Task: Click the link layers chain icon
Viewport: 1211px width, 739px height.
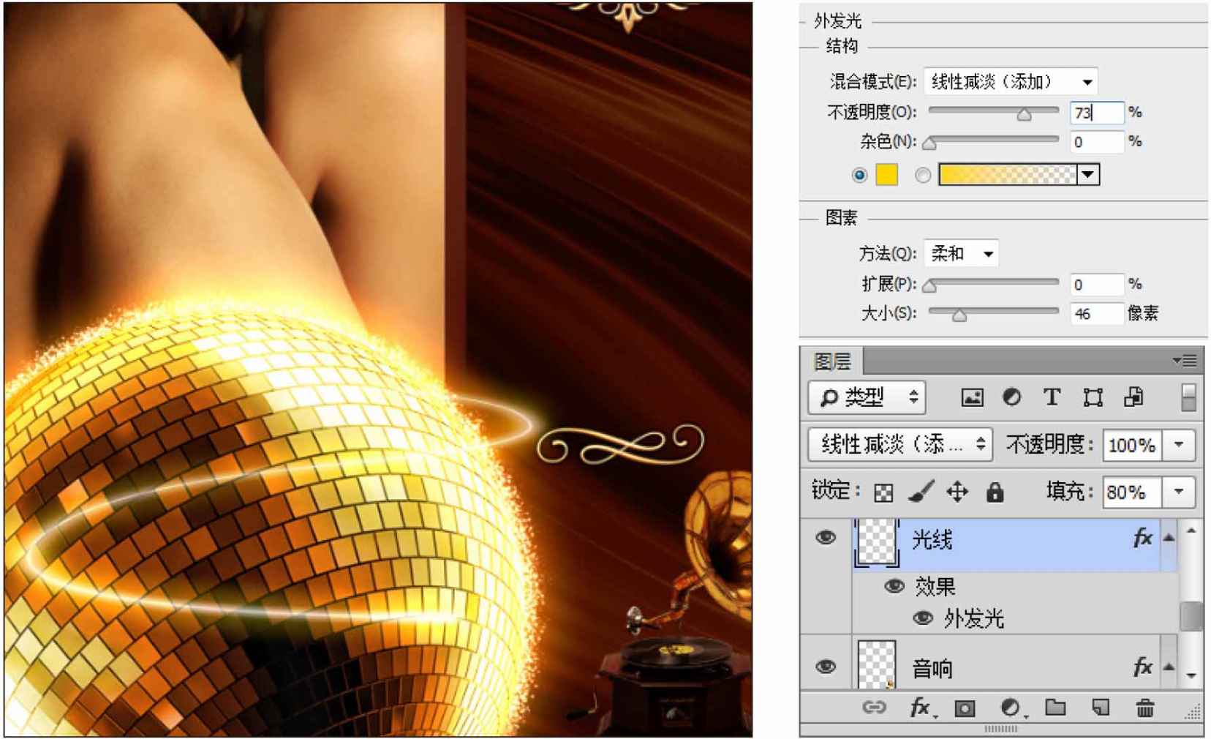Action: [x=874, y=707]
